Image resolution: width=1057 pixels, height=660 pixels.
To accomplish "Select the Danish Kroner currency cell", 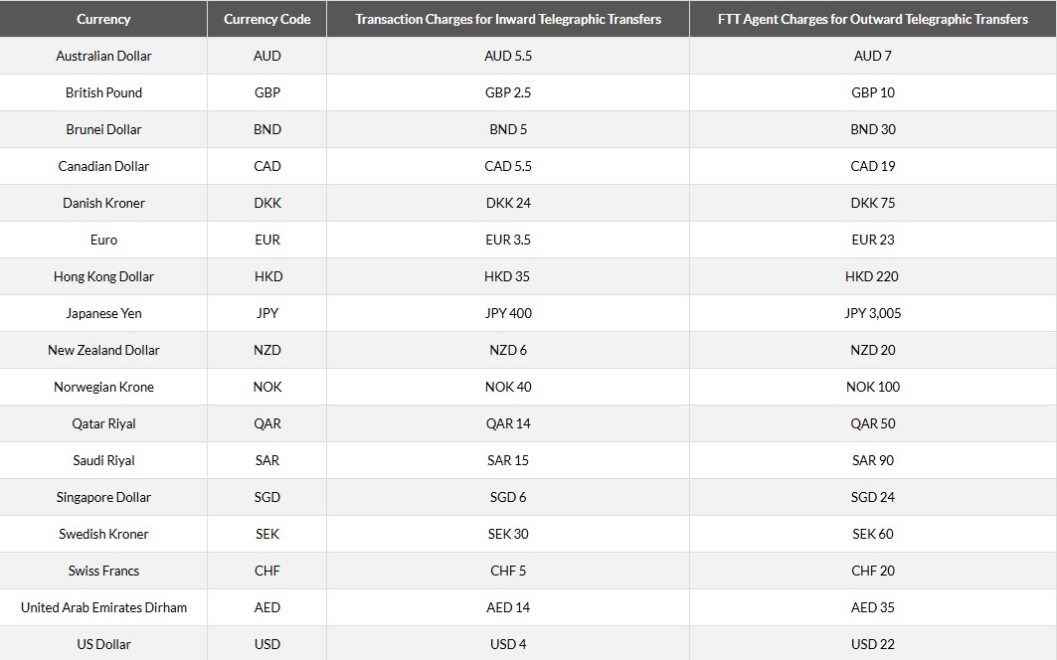I will pyautogui.click(x=103, y=203).
